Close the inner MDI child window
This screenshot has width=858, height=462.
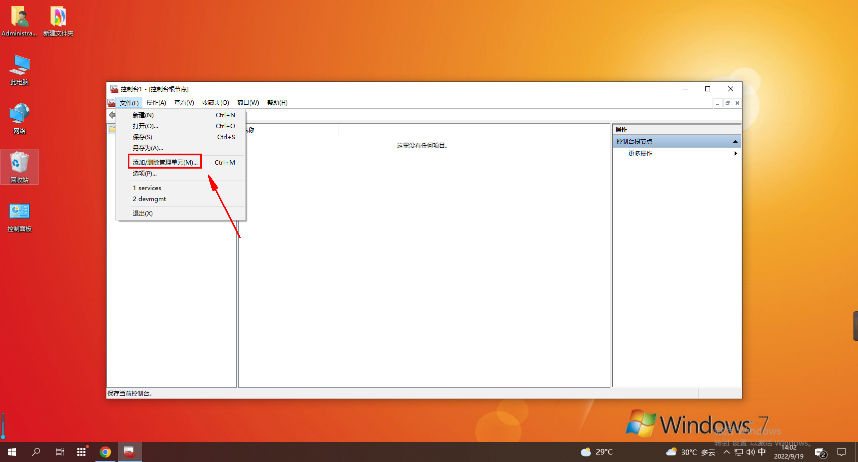pos(737,103)
